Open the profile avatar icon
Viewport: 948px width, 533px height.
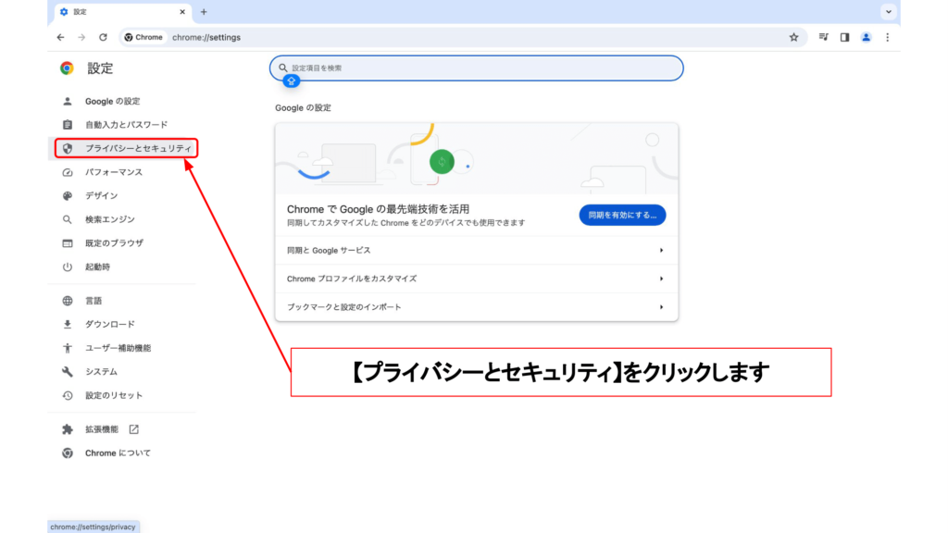pos(866,37)
